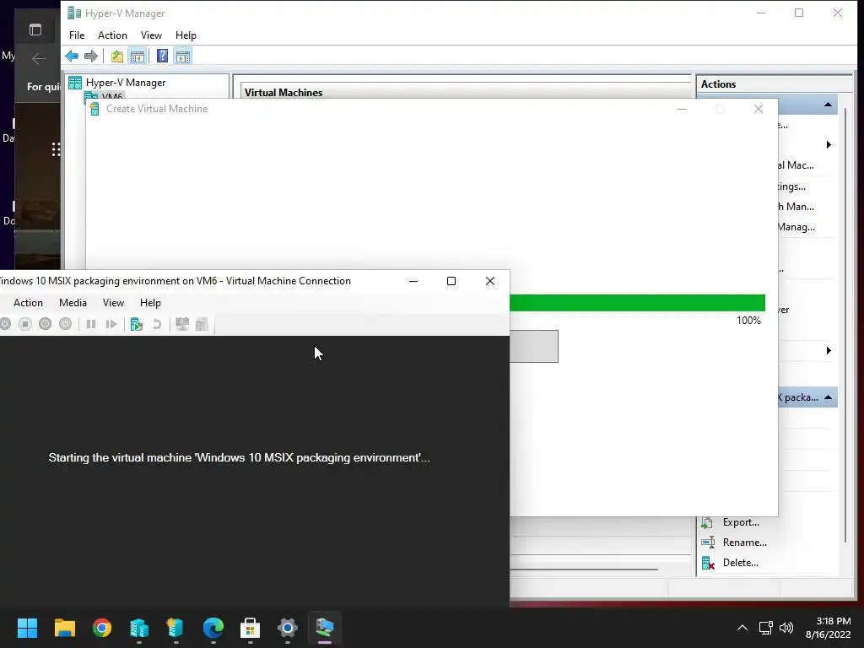The width and height of the screenshot is (864, 648).
Task: Toggle Show/Hide Action Pane toolbar icon
Action: click(x=183, y=56)
